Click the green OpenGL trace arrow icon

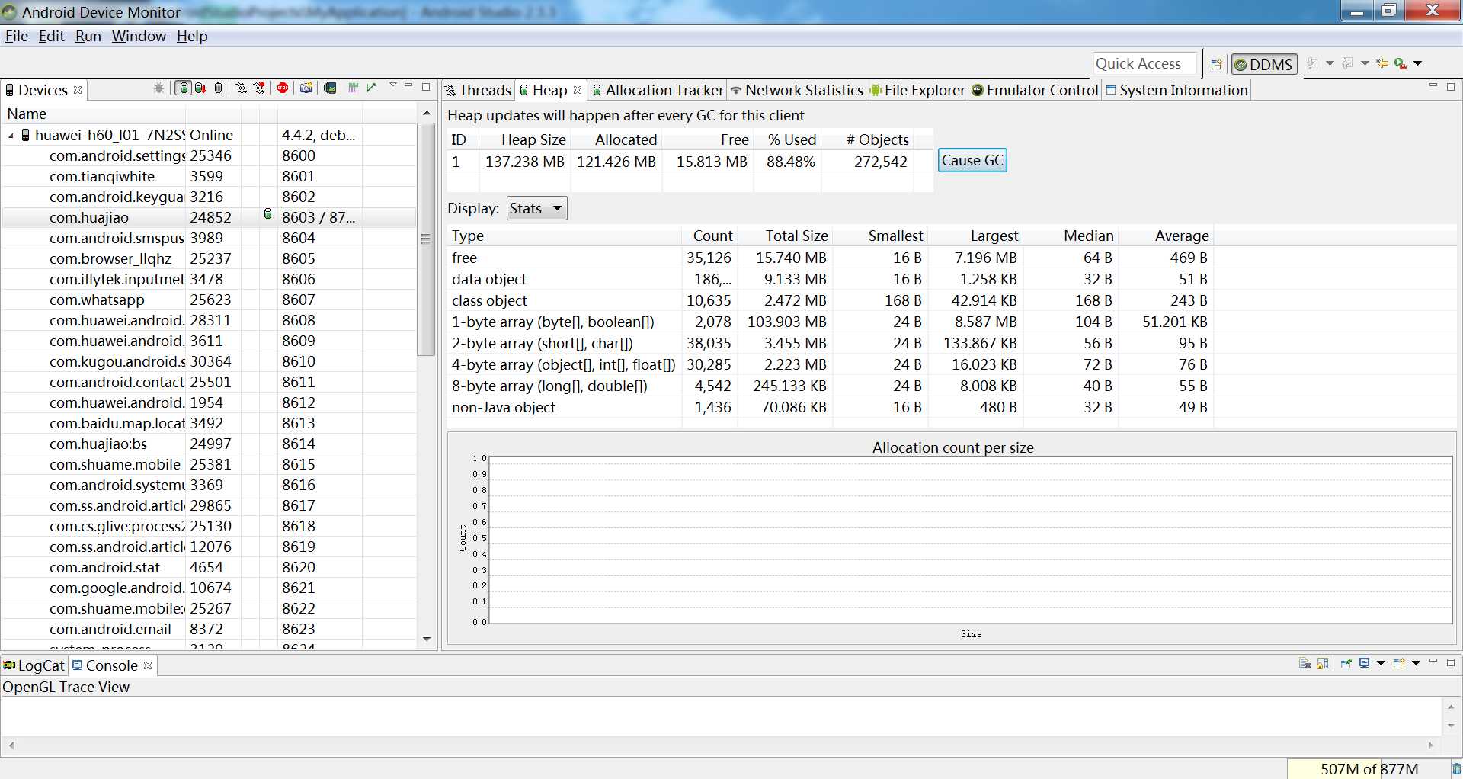click(x=371, y=88)
